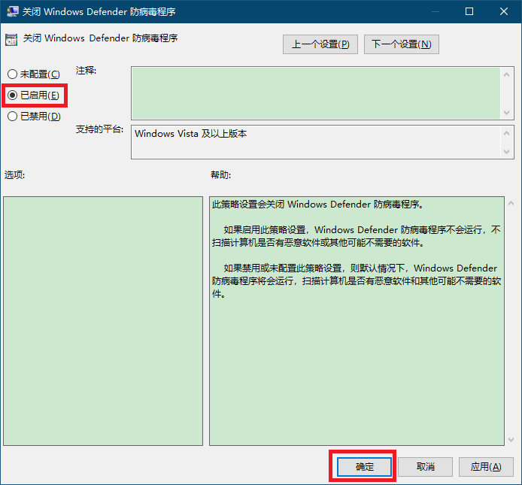Click help paragraph starting 如果禁用或未配置此策略设置
This screenshot has height=485, width=522.
[357, 280]
